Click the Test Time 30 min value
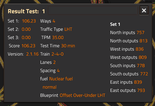 click(x=68, y=46)
